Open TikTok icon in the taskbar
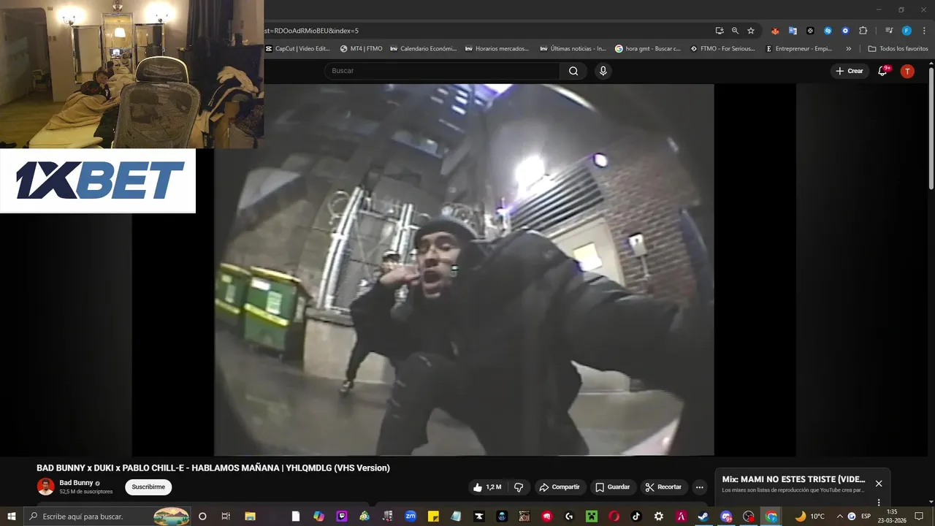This screenshot has height=526, width=935. [x=636, y=517]
